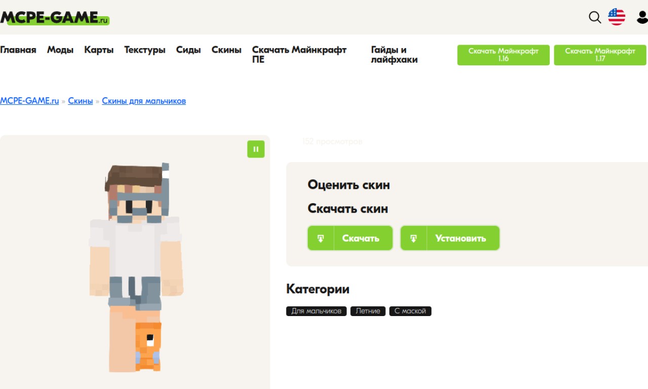The height and width of the screenshot is (389, 648).
Task: Select the С маской category tag
Action: [x=410, y=311]
